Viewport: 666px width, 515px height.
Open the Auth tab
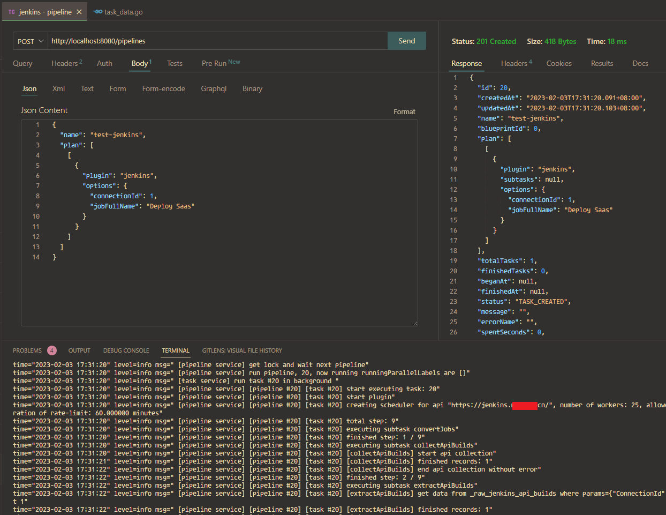[104, 63]
